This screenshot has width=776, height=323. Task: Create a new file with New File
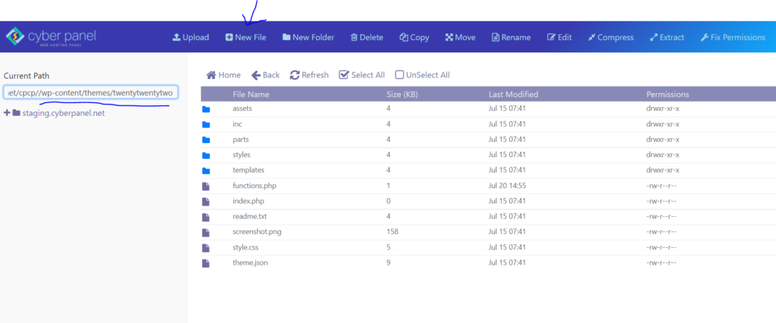(246, 37)
